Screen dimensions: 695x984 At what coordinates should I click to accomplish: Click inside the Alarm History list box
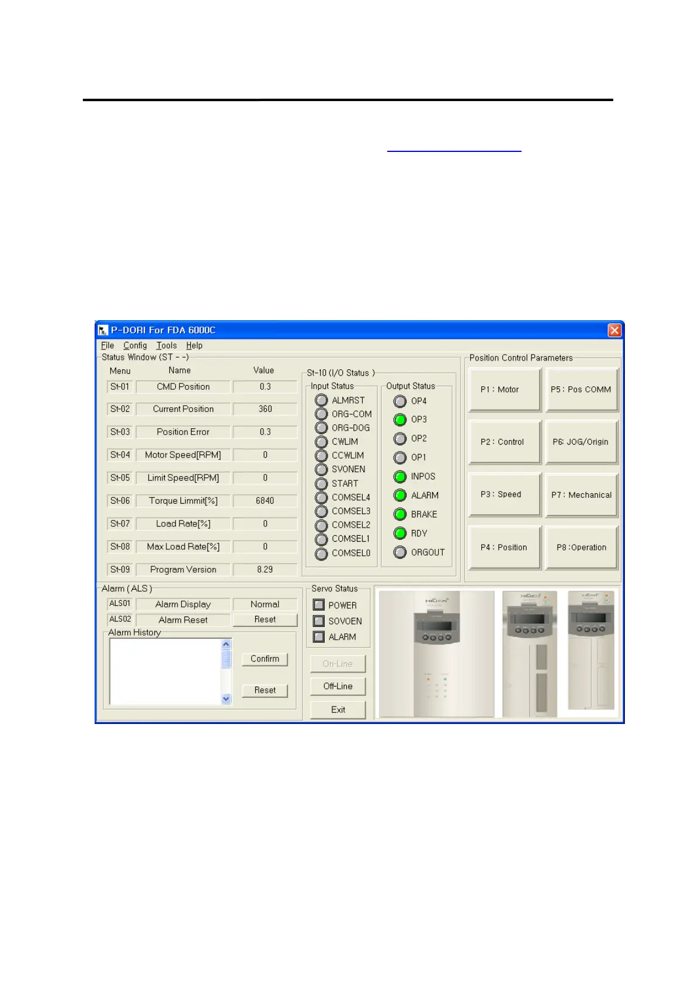click(x=165, y=671)
